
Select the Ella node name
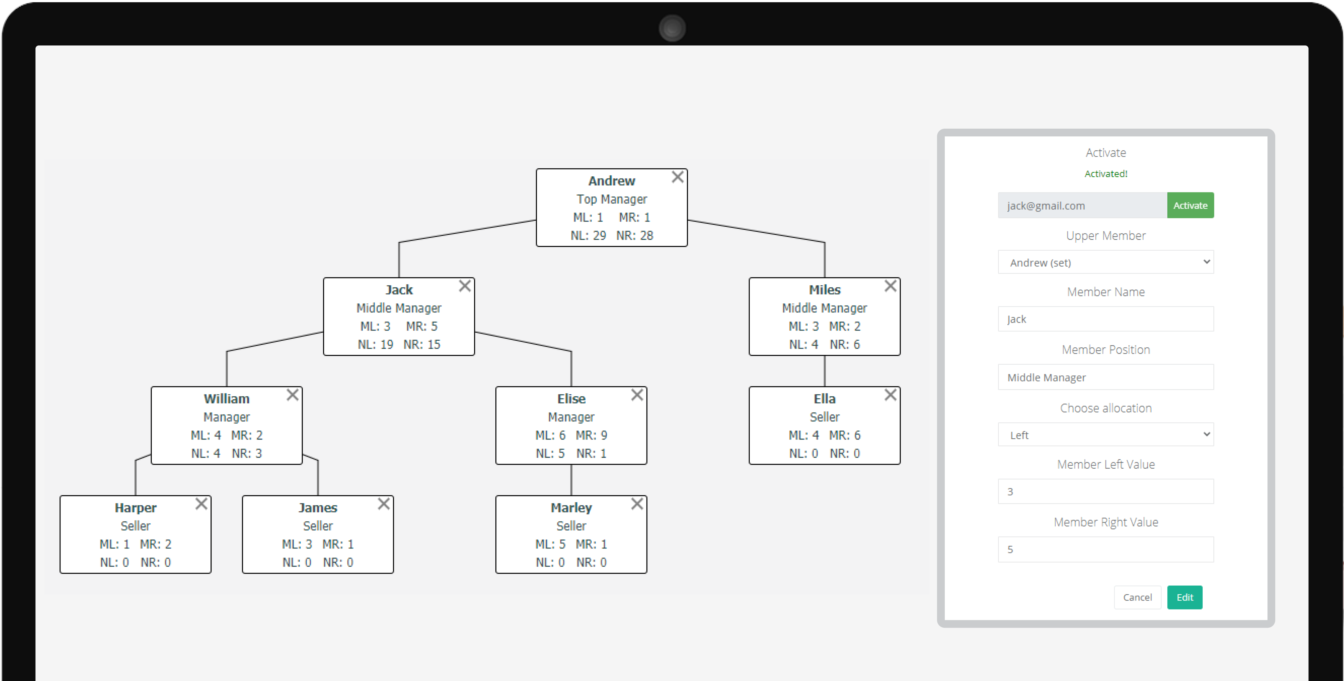[x=824, y=399]
